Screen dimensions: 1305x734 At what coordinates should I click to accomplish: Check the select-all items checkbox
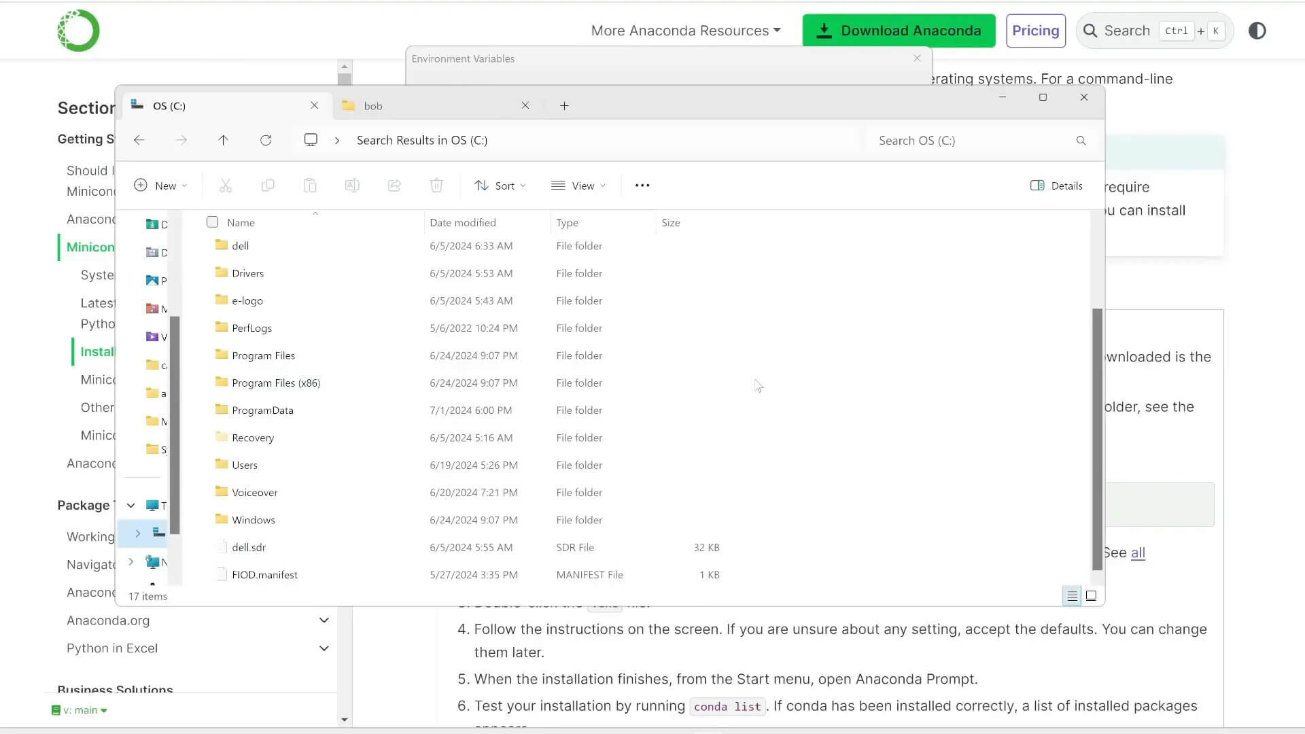[x=212, y=222]
